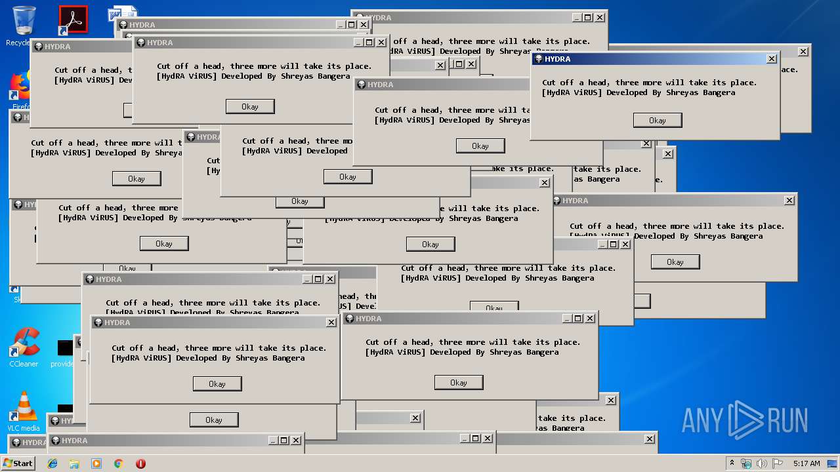Viewport: 840px width, 472px height.
Task: Click Okay in HYDRA window left of the active one
Action: tap(480, 146)
